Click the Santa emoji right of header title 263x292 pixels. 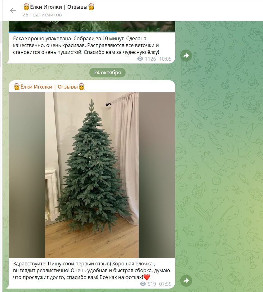tap(91, 7)
